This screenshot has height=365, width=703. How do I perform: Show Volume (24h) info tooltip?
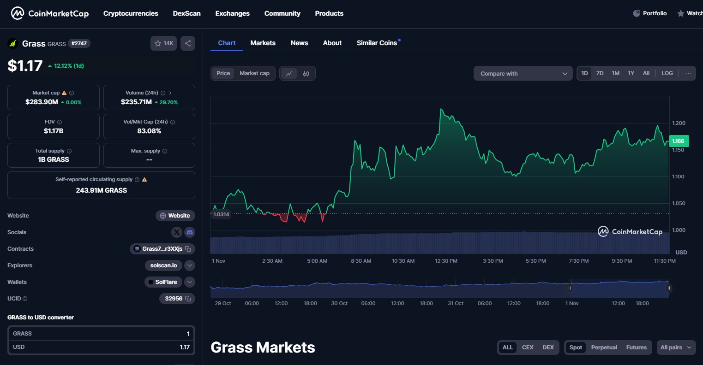coord(163,93)
